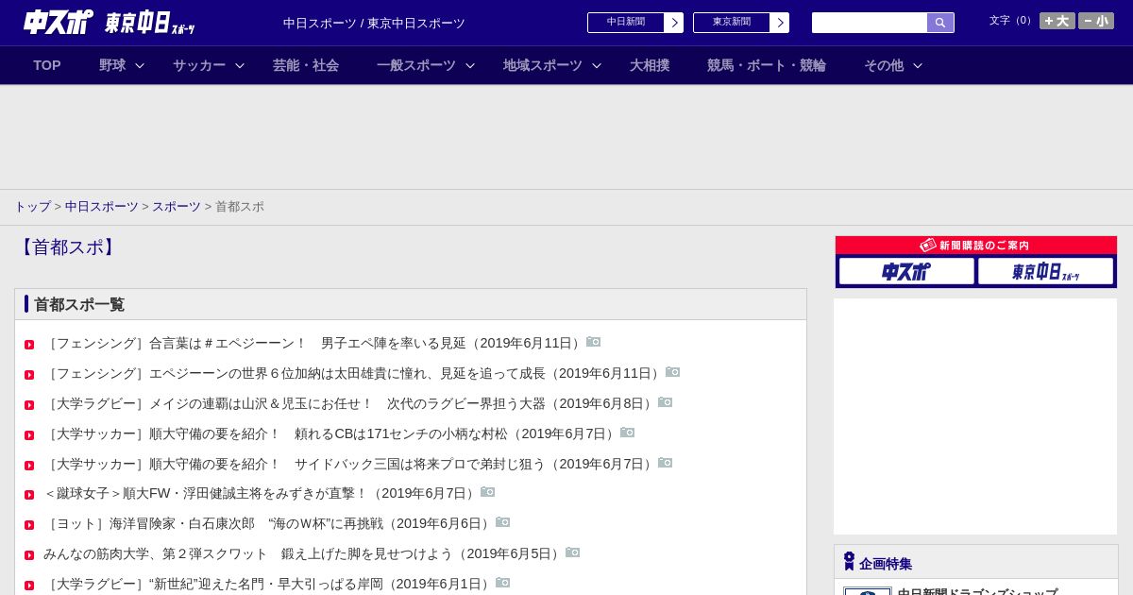Click camera icon beside 白石康次郎 article
Screen dimensions: 1133x595
click(x=502, y=522)
